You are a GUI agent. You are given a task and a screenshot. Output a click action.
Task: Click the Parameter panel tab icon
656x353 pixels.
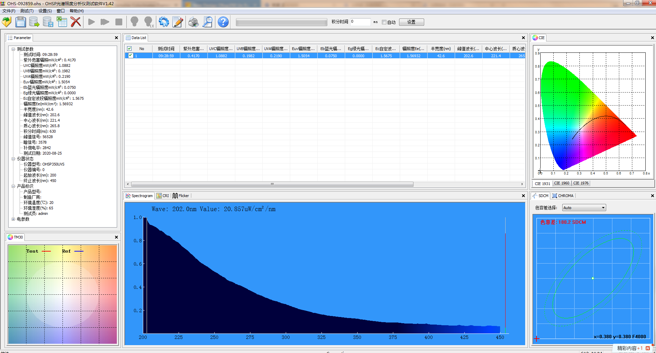click(10, 38)
